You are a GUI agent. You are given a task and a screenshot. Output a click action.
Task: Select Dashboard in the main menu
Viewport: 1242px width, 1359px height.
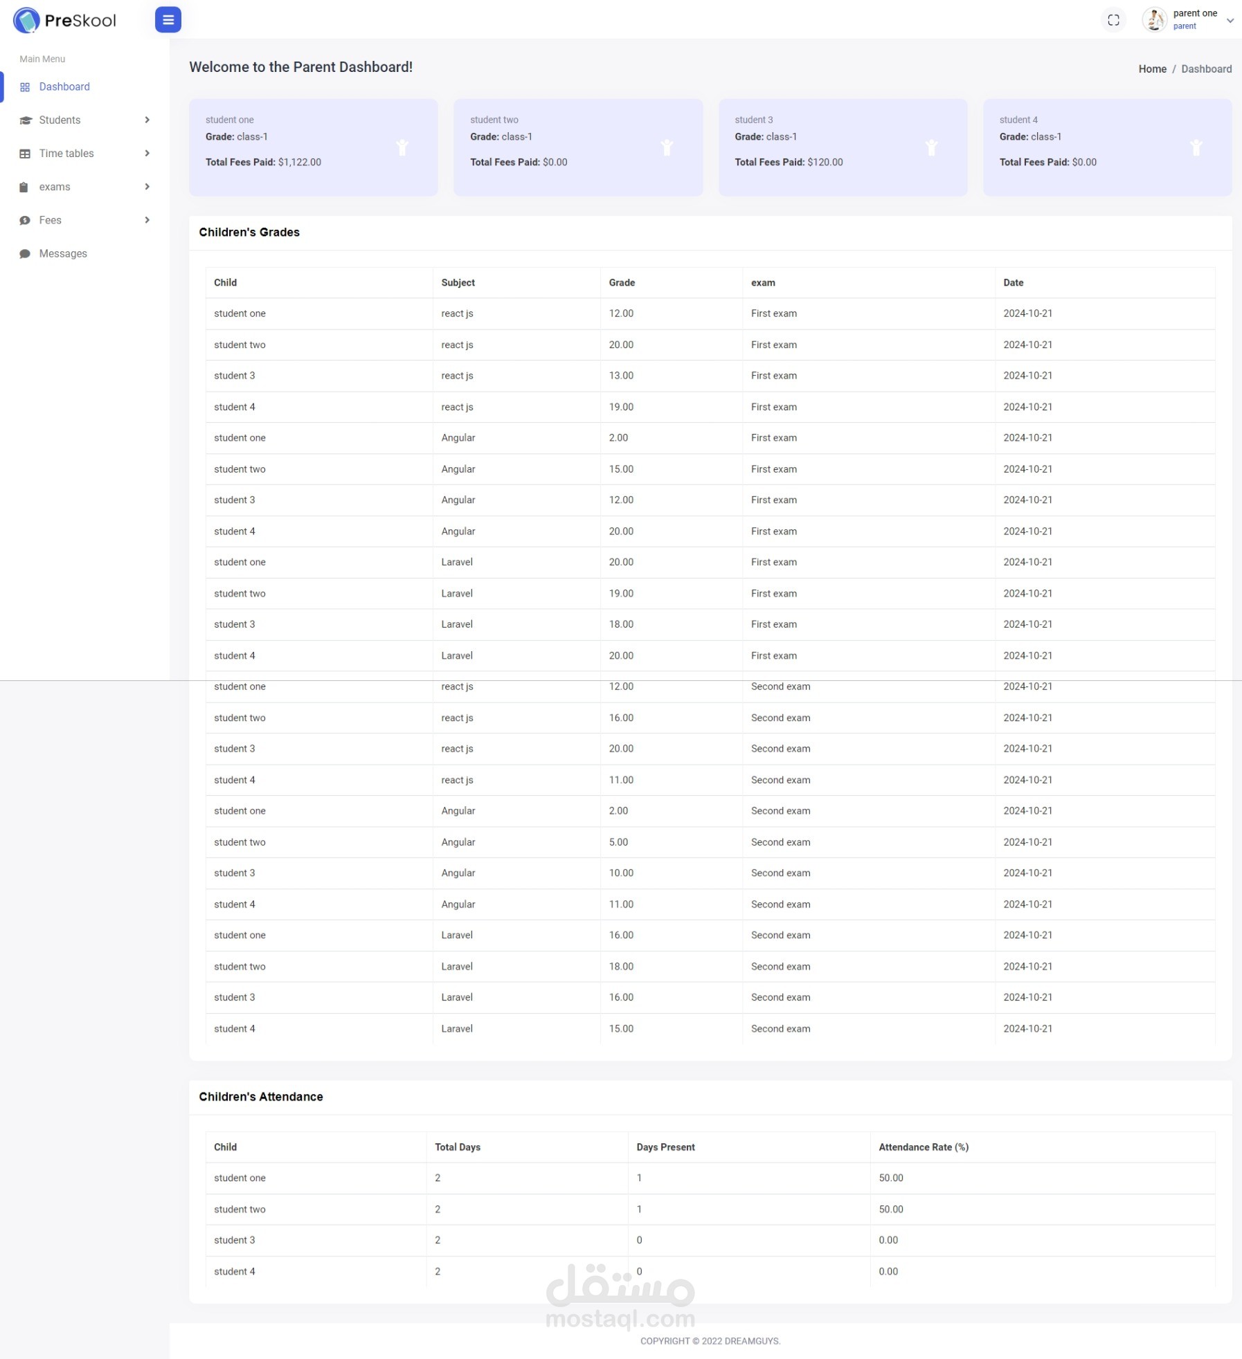[x=64, y=87]
